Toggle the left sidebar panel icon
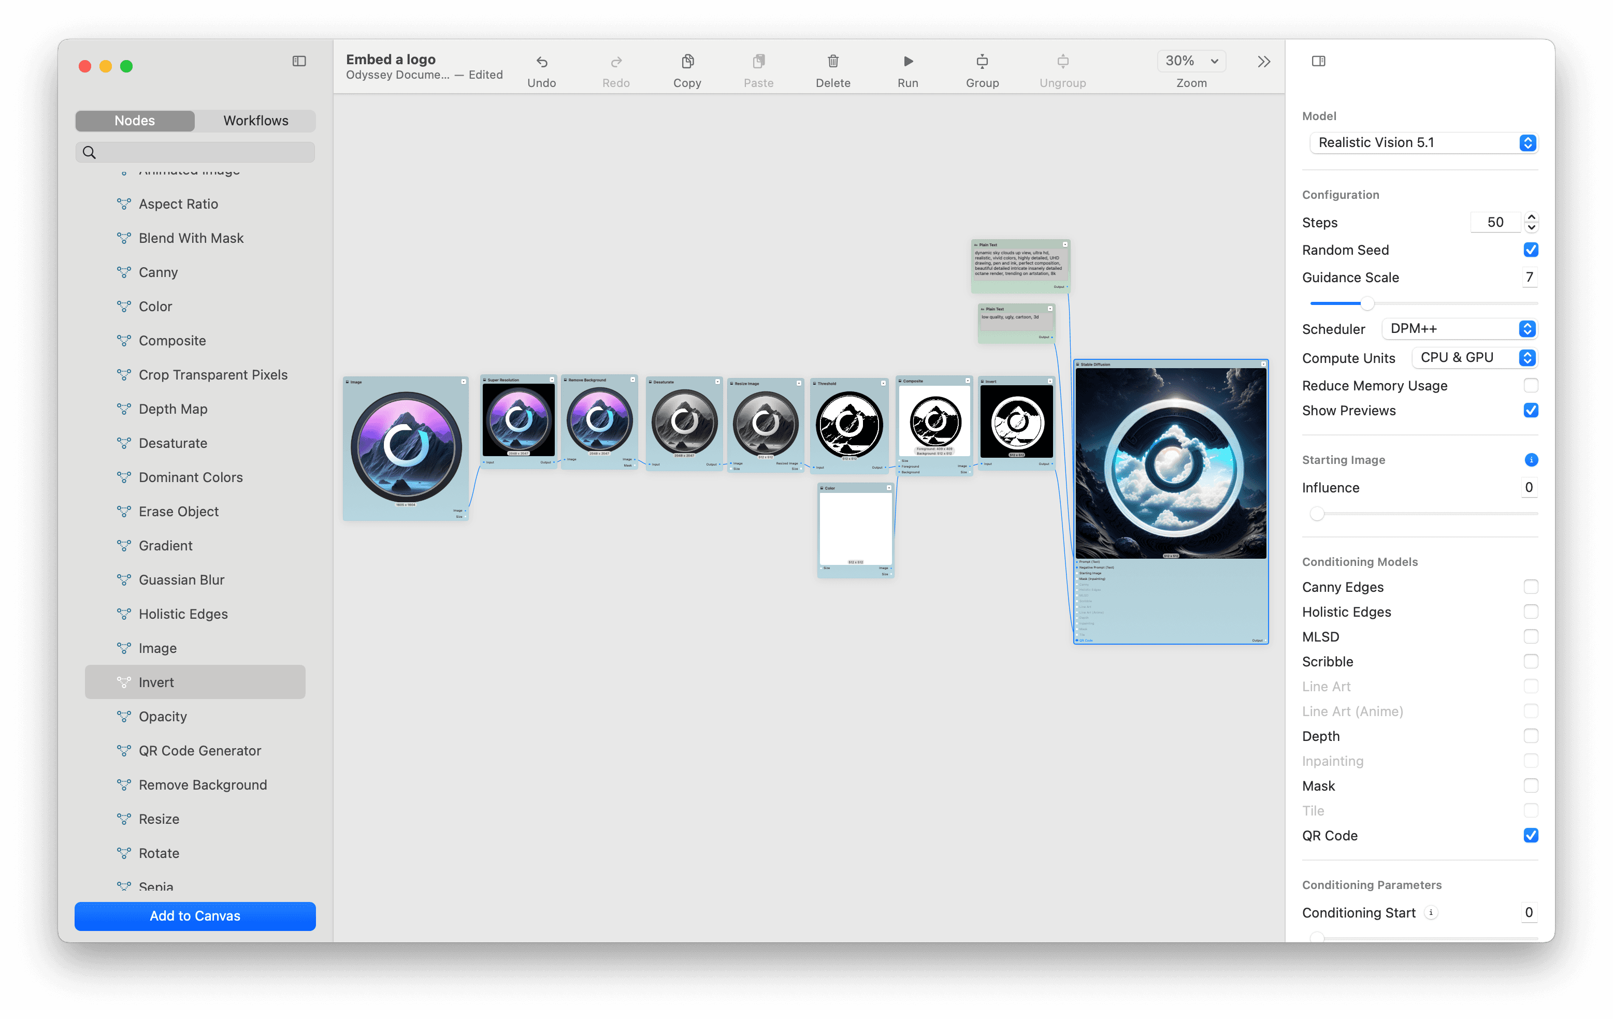Image resolution: width=1613 pixels, height=1019 pixels. (x=299, y=61)
